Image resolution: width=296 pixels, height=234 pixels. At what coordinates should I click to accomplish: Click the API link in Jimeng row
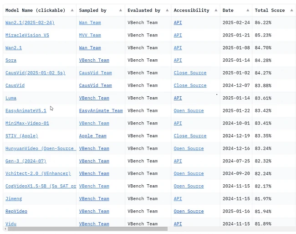pos(178,199)
